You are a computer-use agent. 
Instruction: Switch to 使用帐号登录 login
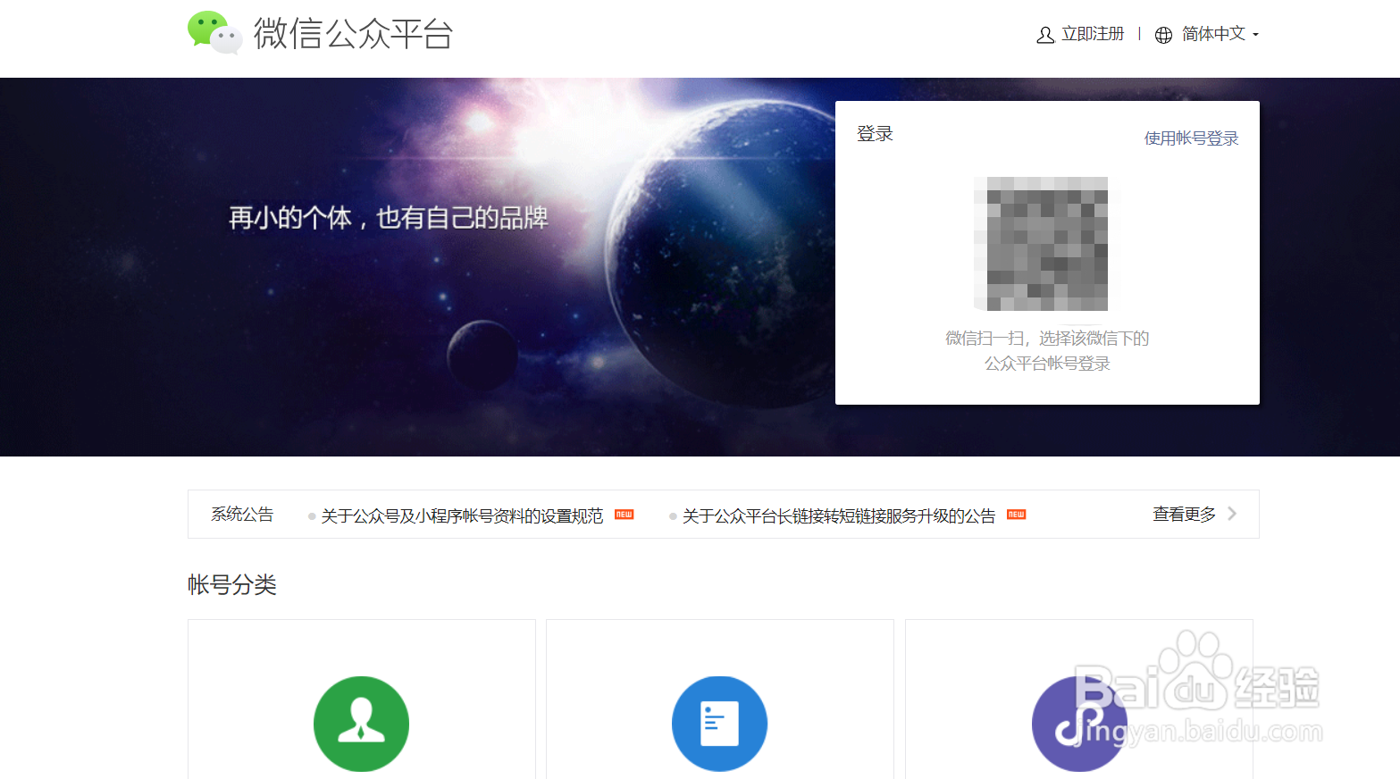[1191, 138]
